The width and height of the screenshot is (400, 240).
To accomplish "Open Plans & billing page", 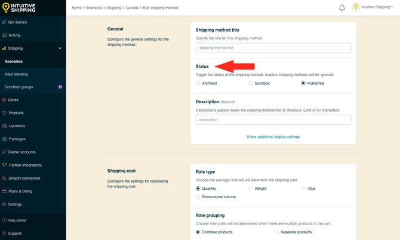I will [20, 191].
